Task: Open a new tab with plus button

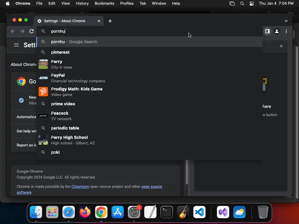Action: point(110,21)
